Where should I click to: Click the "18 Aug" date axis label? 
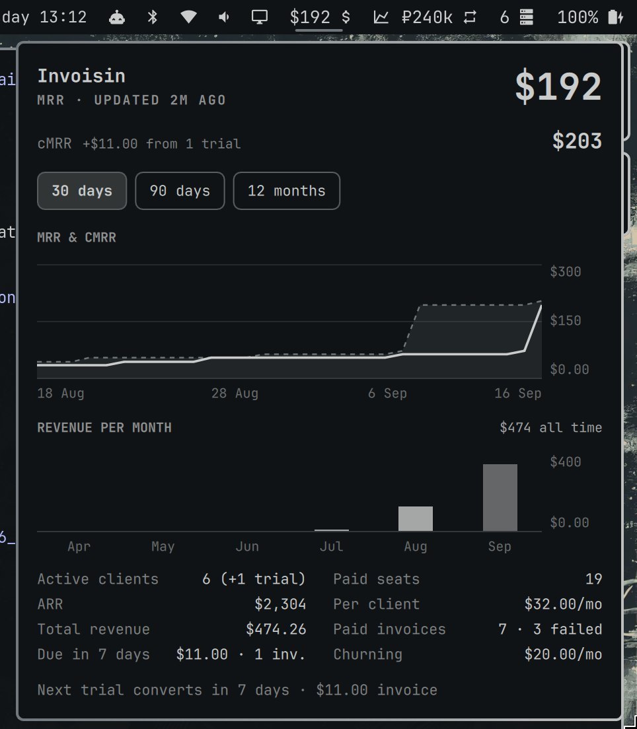pos(61,394)
